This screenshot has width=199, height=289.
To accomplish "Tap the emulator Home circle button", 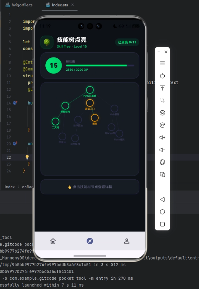I will [162, 212].
